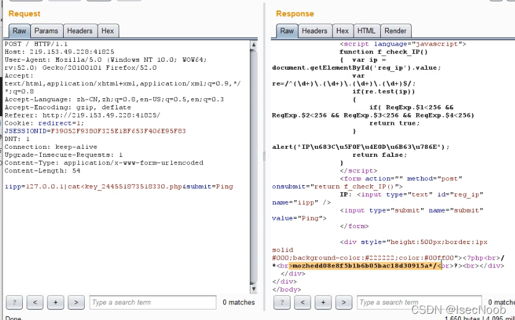Screen dimensions: 515x320
Task: Click the iipp payload parameter line
Action: click(x=119, y=187)
